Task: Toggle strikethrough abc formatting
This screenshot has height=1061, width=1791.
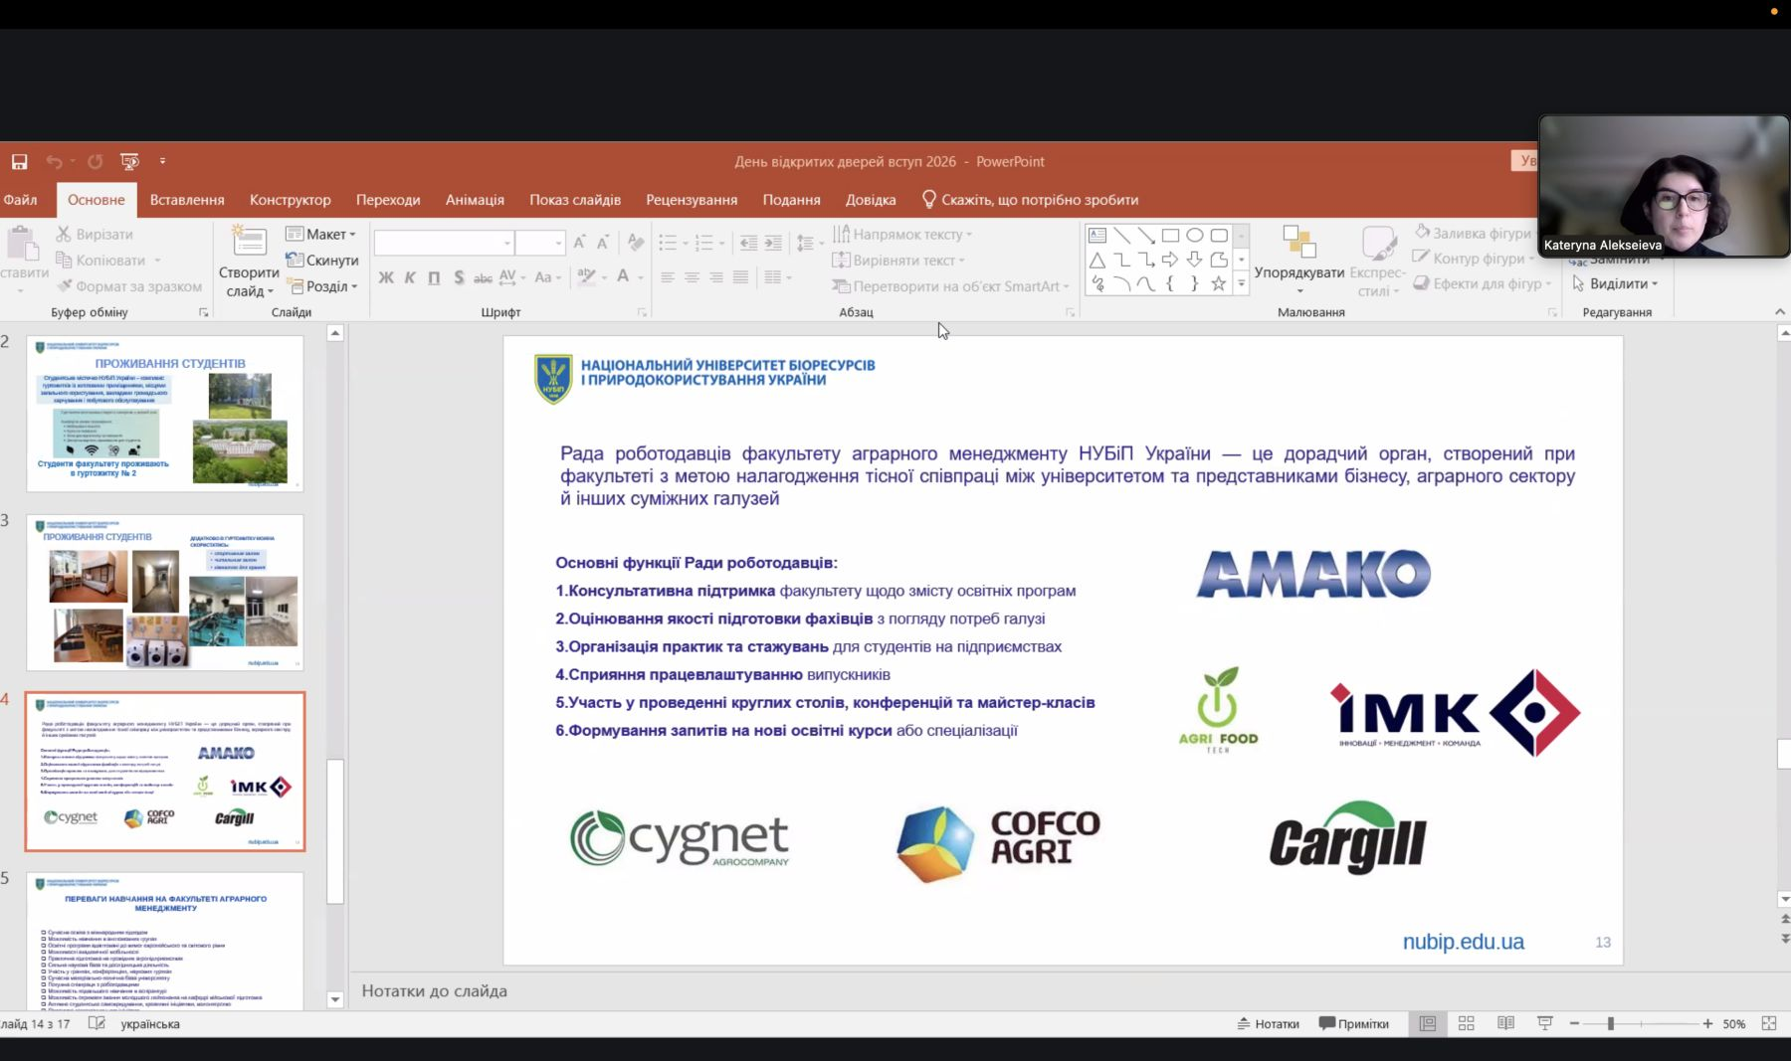Action: click(x=483, y=277)
